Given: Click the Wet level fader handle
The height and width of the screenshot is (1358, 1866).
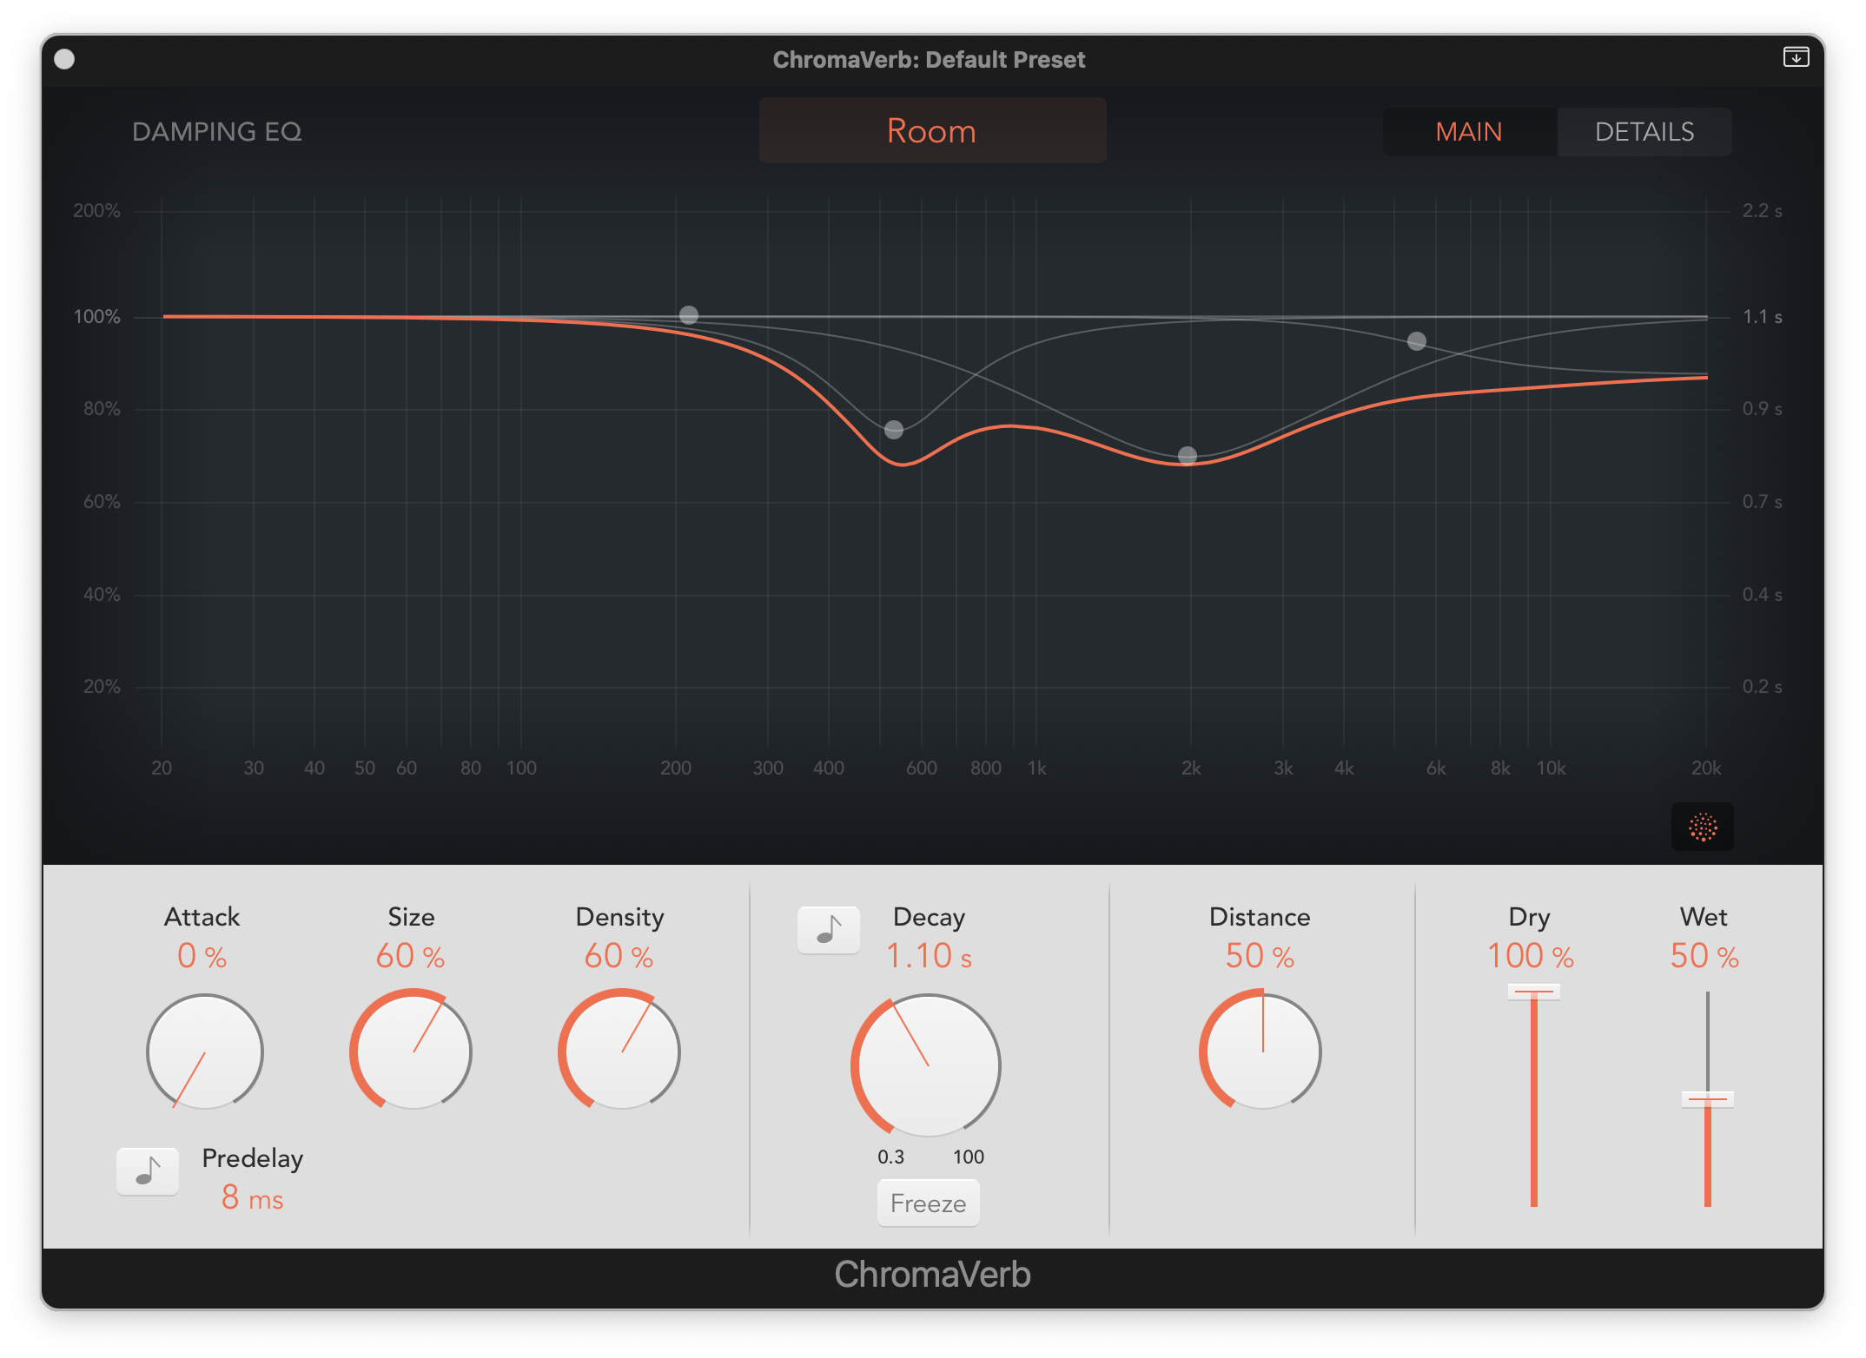Looking at the screenshot, I should (x=1708, y=1099).
